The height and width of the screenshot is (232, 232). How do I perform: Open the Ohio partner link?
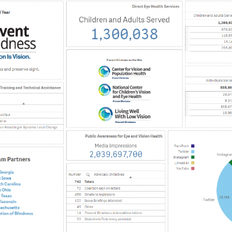6,190
